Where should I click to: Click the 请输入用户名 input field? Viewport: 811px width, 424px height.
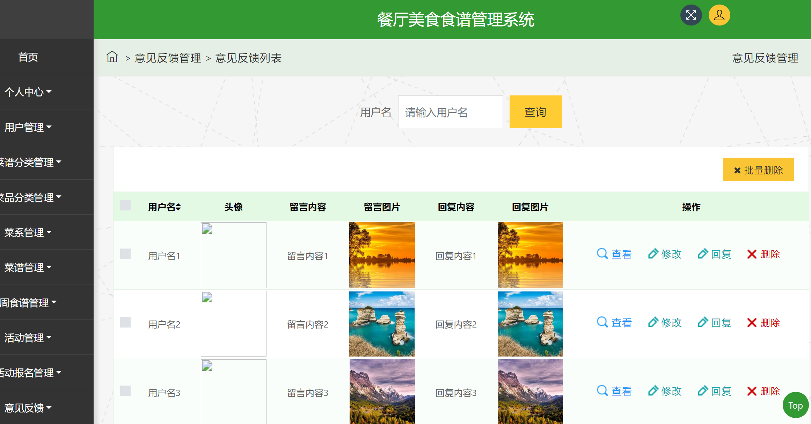coord(450,112)
